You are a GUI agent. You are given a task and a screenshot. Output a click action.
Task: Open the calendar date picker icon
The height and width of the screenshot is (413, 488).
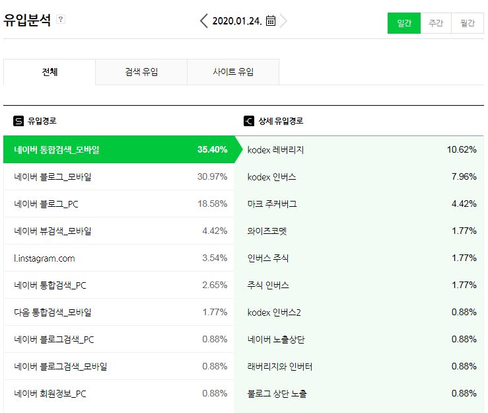[x=271, y=21]
